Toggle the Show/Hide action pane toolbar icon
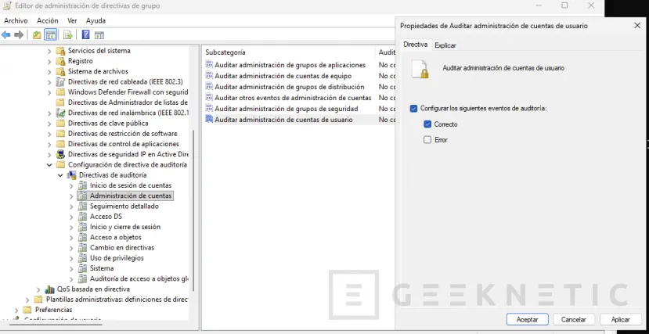 (x=99, y=35)
